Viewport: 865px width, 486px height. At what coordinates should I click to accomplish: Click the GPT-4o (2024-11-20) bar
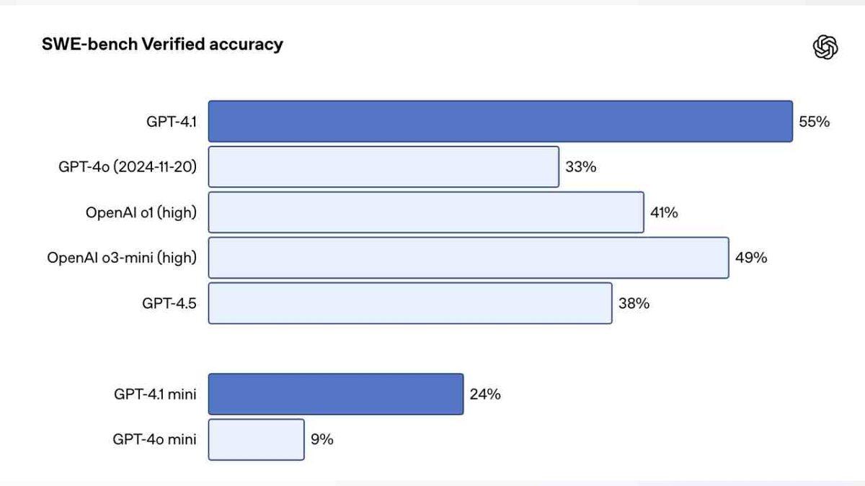coord(383,167)
